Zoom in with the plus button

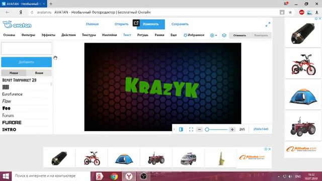(232, 130)
